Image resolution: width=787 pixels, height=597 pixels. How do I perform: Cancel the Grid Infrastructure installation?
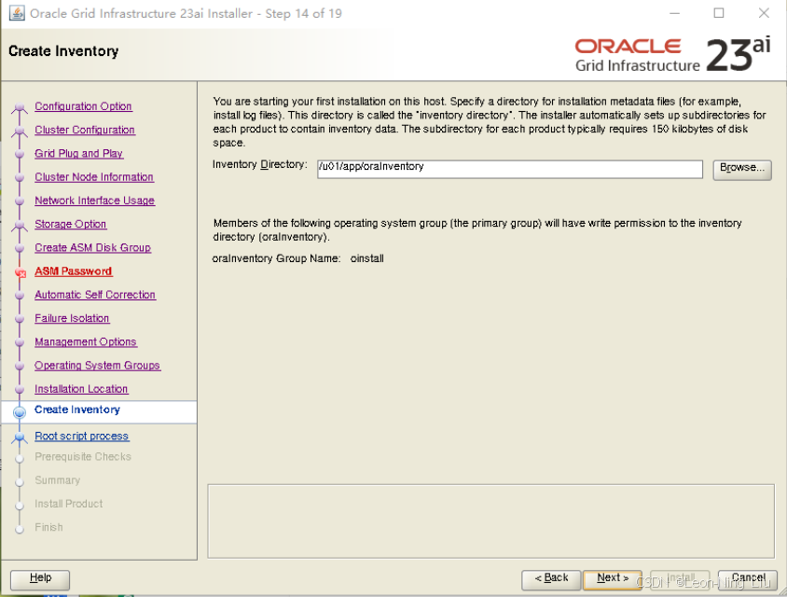(747, 579)
